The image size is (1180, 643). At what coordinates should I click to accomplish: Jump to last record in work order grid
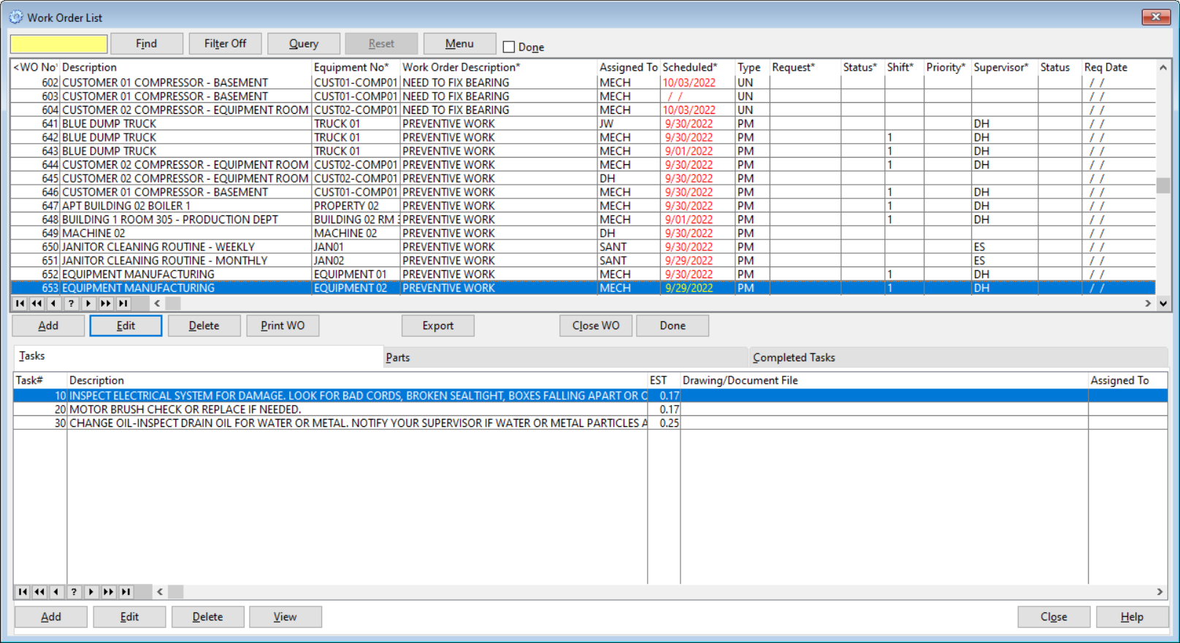click(x=123, y=303)
